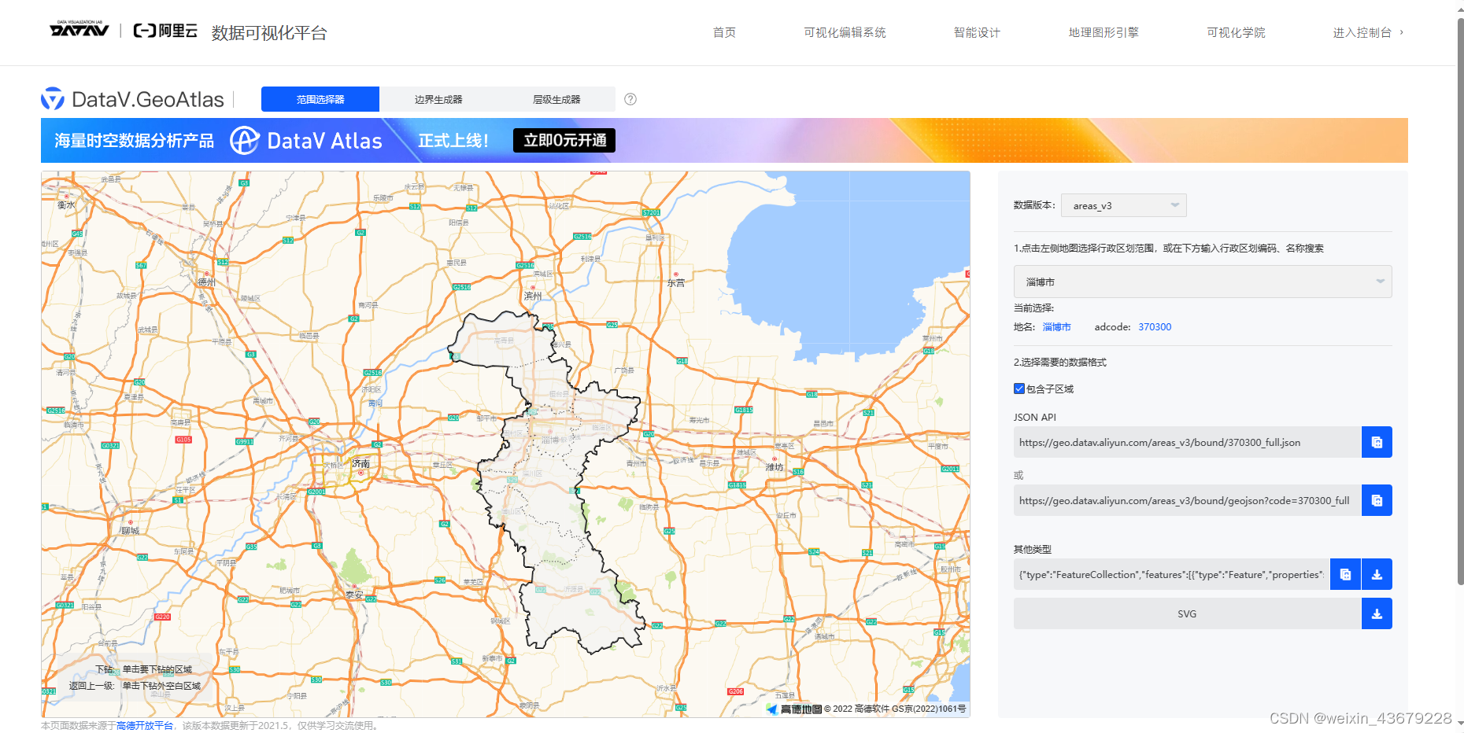Copy the 370300_full.json API URL
The width and height of the screenshot is (1464, 733).
click(x=1377, y=442)
